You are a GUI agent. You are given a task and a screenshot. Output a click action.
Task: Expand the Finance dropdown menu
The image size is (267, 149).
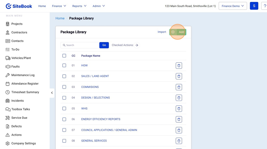point(59,6)
